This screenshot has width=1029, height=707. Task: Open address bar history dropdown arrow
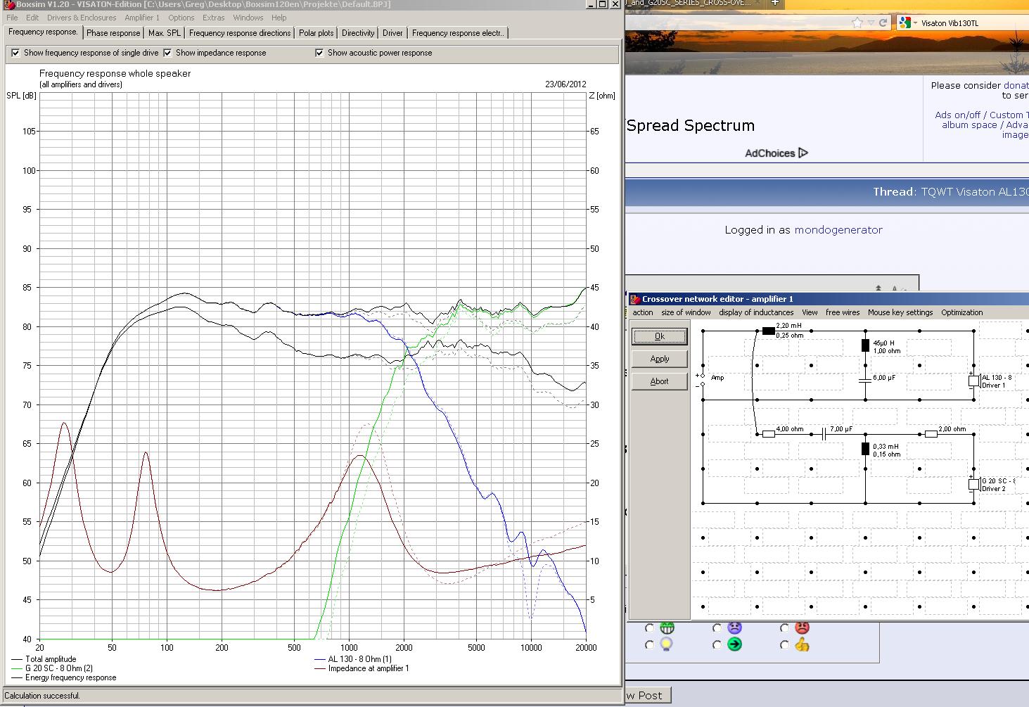tap(871, 23)
